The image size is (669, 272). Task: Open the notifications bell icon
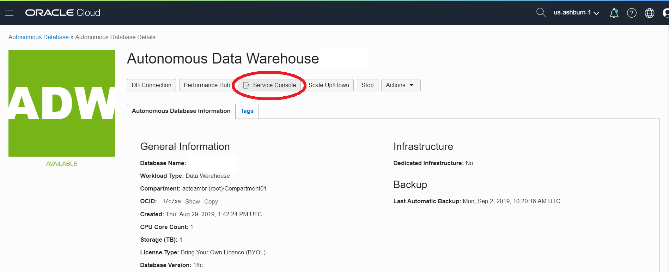click(614, 13)
